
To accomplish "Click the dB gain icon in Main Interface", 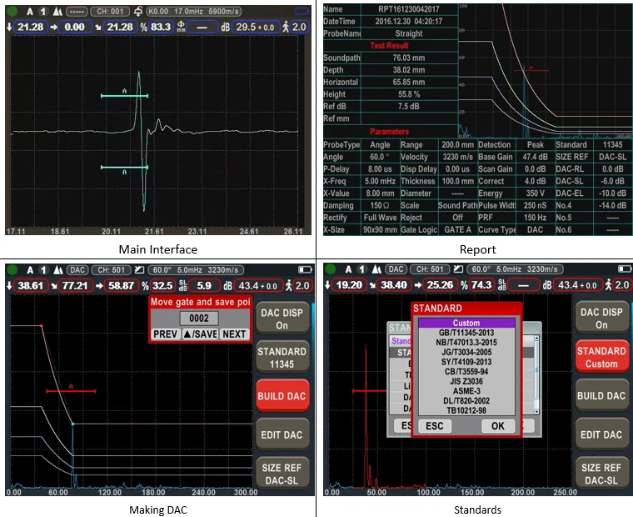I will point(226,28).
